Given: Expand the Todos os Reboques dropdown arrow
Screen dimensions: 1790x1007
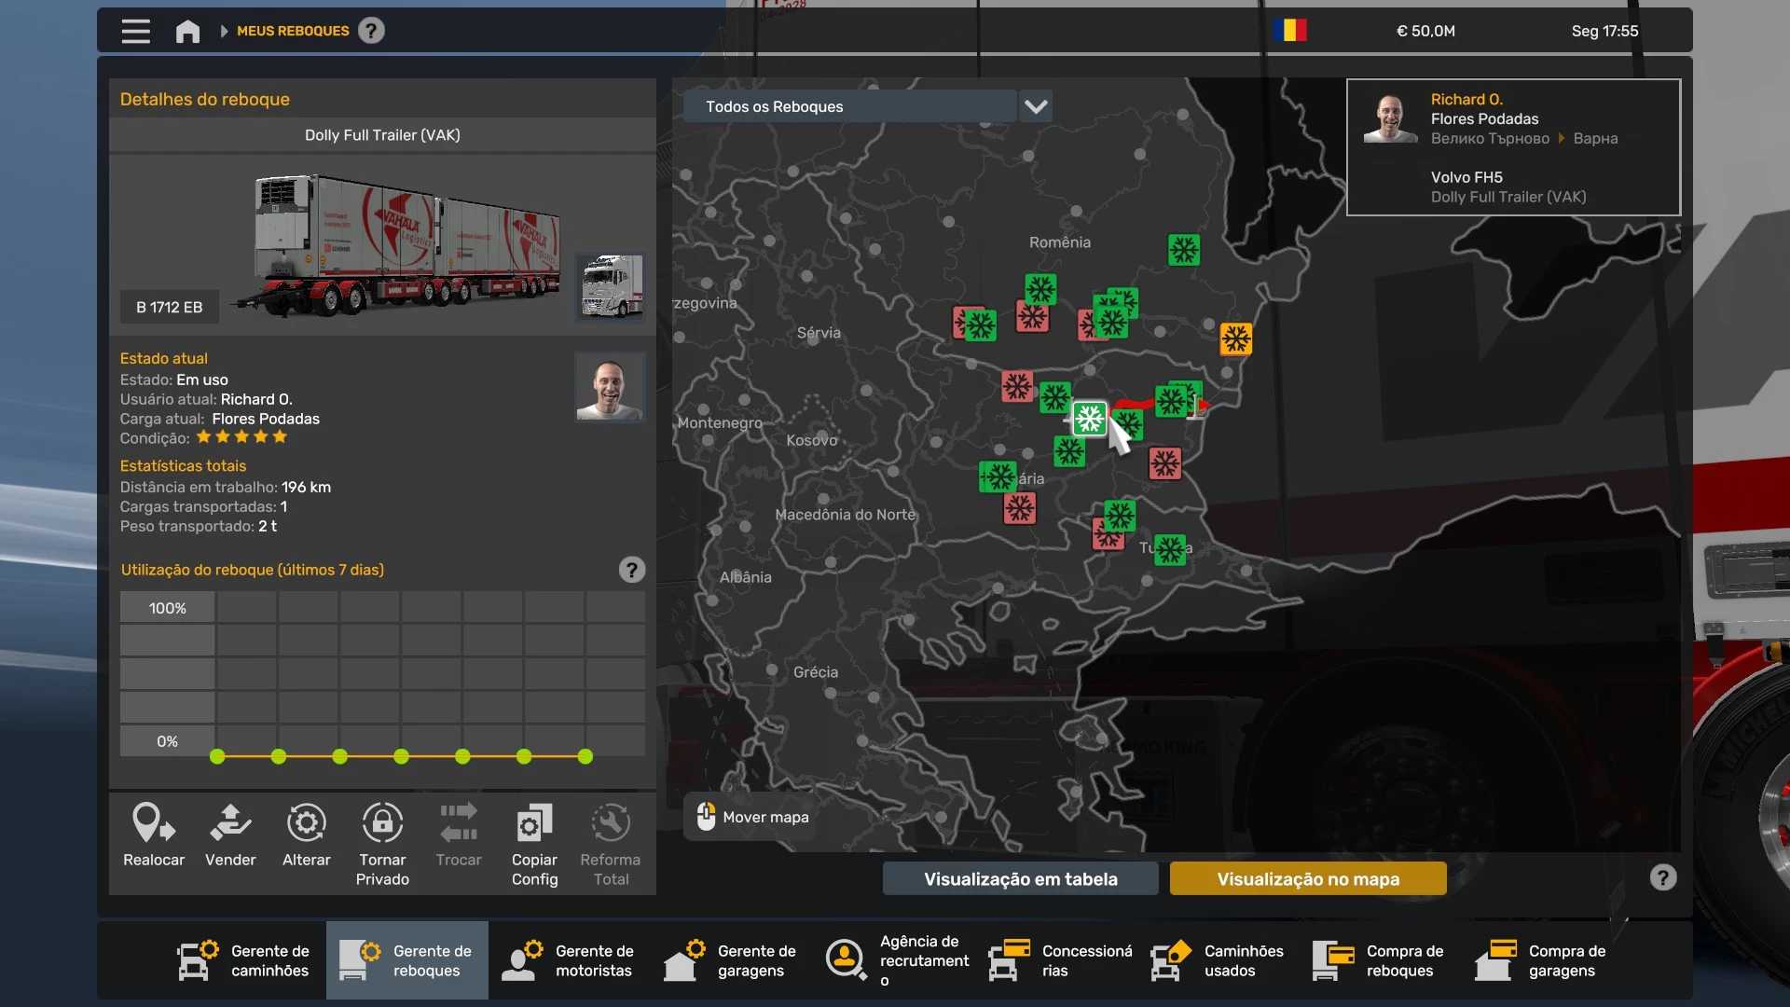Looking at the screenshot, I should click(x=1036, y=106).
